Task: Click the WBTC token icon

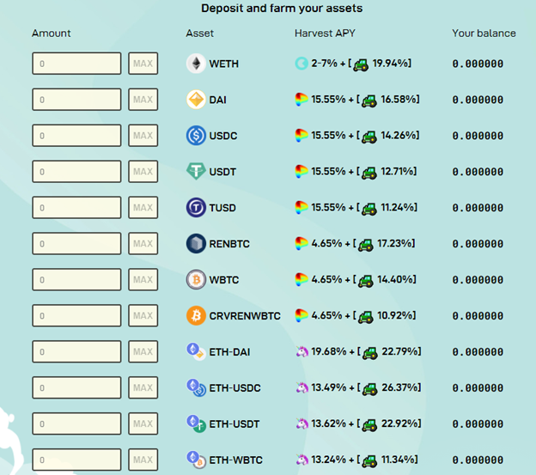Action: [x=196, y=279]
